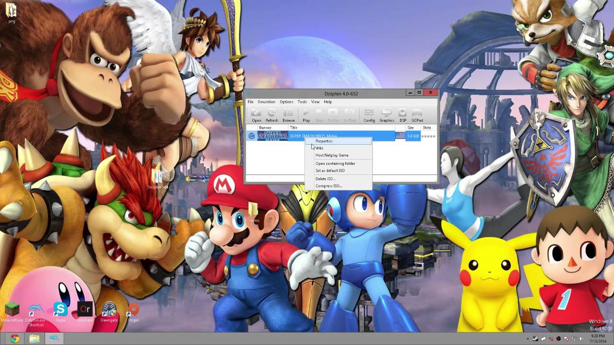Click the SUPER SMASH BROS. Melee title

pos(313,136)
